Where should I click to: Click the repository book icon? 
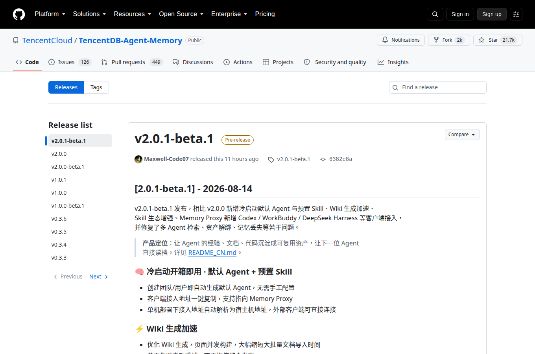coord(16,41)
